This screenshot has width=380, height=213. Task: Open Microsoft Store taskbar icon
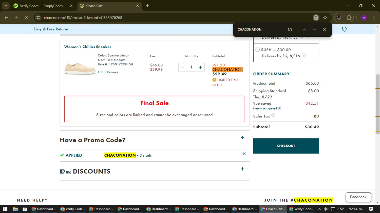point(25,209)
